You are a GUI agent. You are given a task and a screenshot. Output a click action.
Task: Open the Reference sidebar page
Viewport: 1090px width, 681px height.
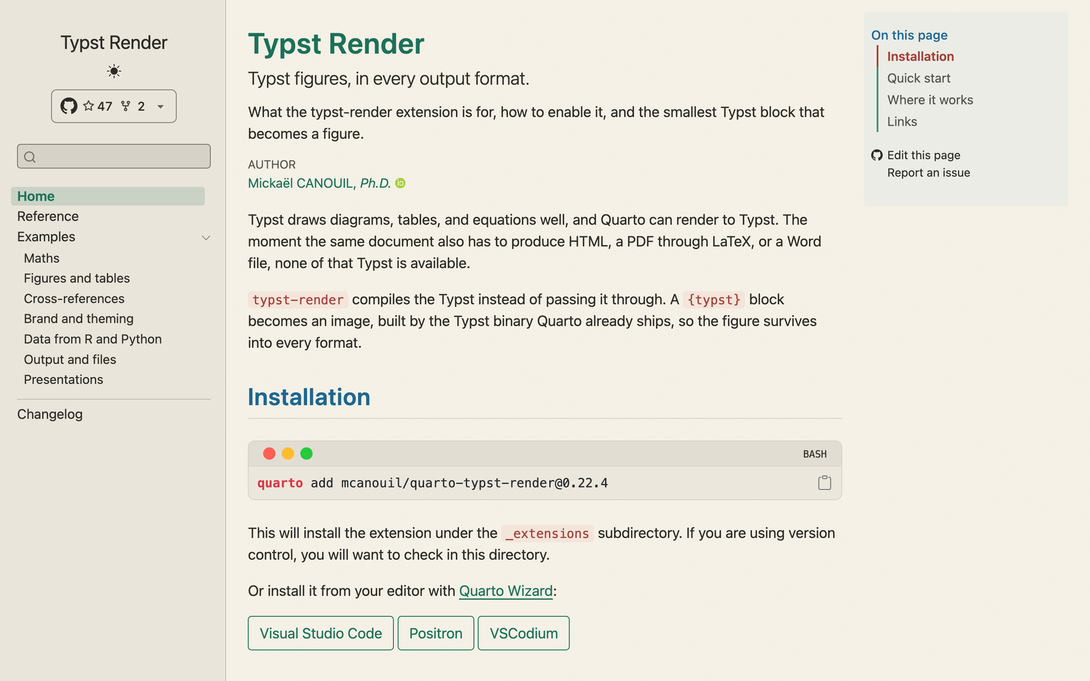[48, 216]
